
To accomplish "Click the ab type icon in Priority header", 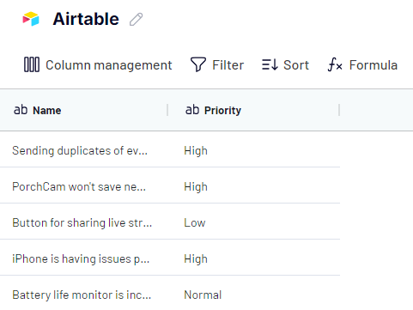I will (x=192, y=110).
